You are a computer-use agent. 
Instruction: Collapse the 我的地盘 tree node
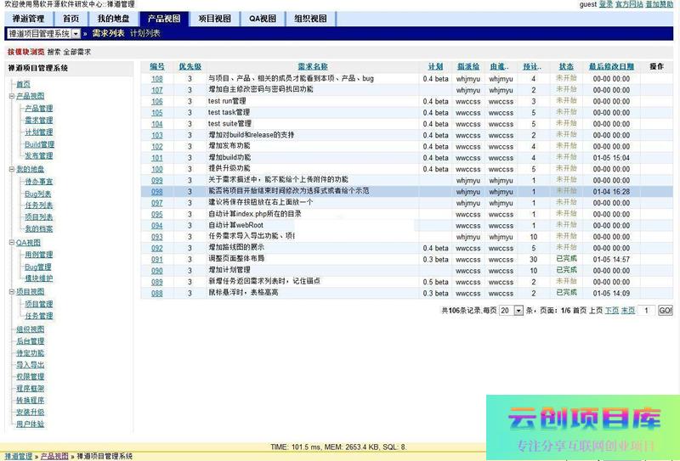[12, 170]
